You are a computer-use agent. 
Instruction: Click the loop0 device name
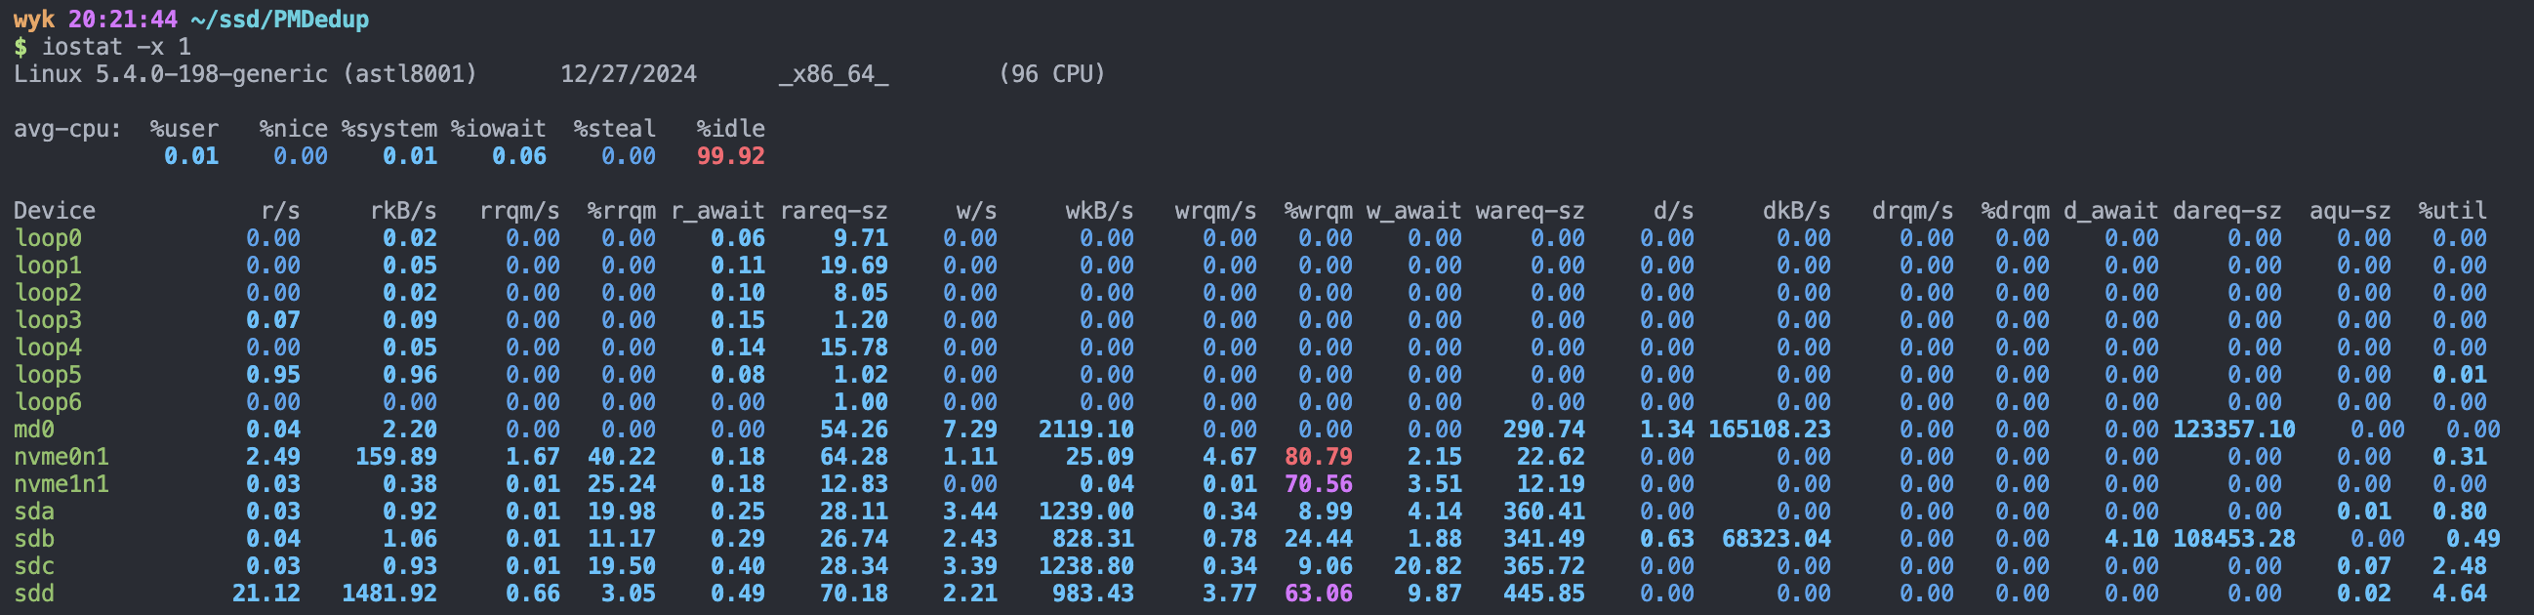click(47, 238)
